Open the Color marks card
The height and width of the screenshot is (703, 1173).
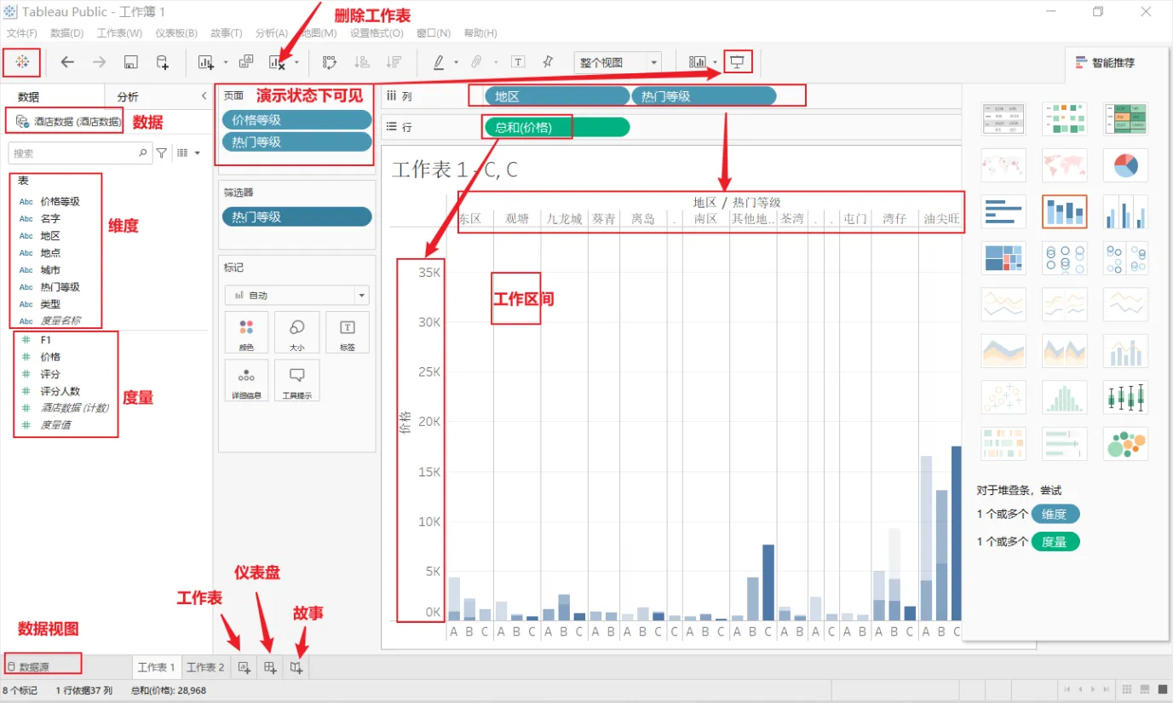246,333
